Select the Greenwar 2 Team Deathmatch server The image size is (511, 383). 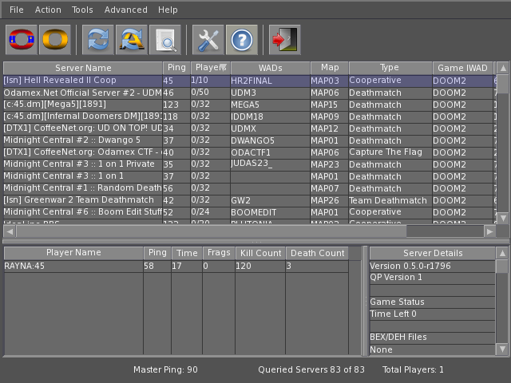coord(82,200)
